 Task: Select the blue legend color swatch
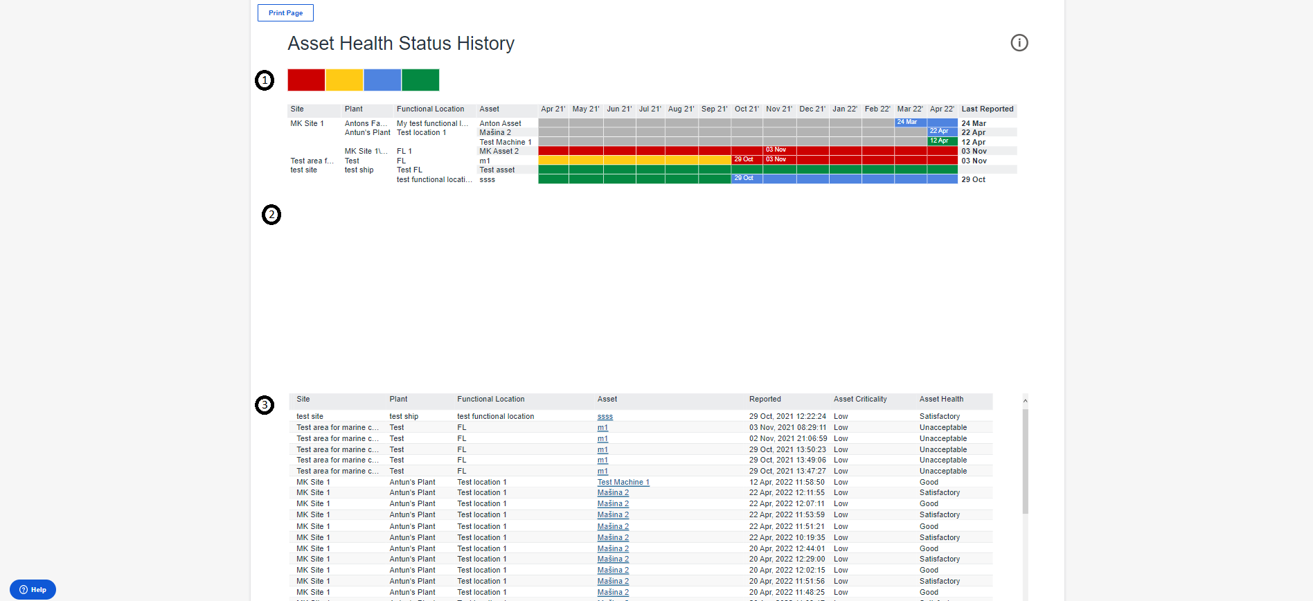382,80
